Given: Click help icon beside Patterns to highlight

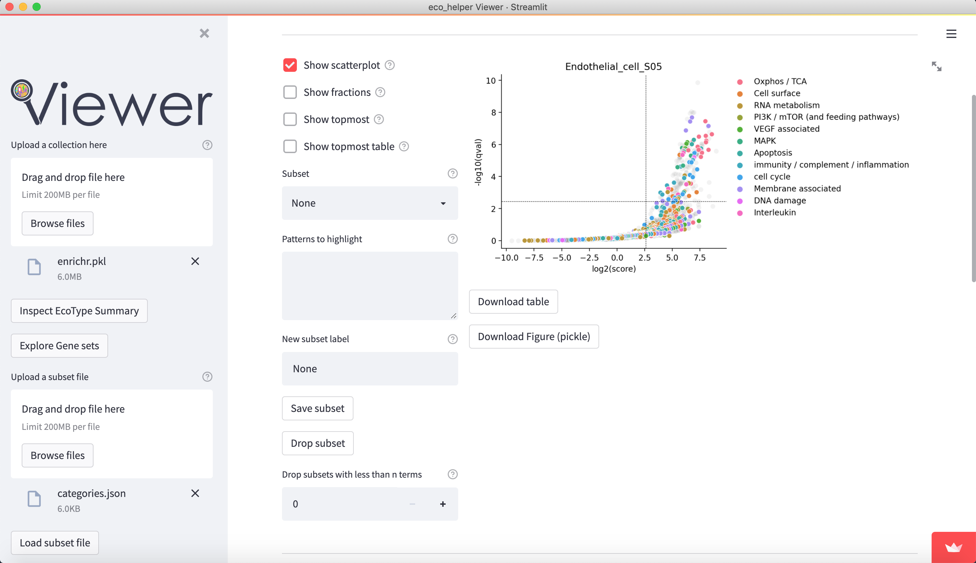Looking at the screenshot, I should point(452,239).
